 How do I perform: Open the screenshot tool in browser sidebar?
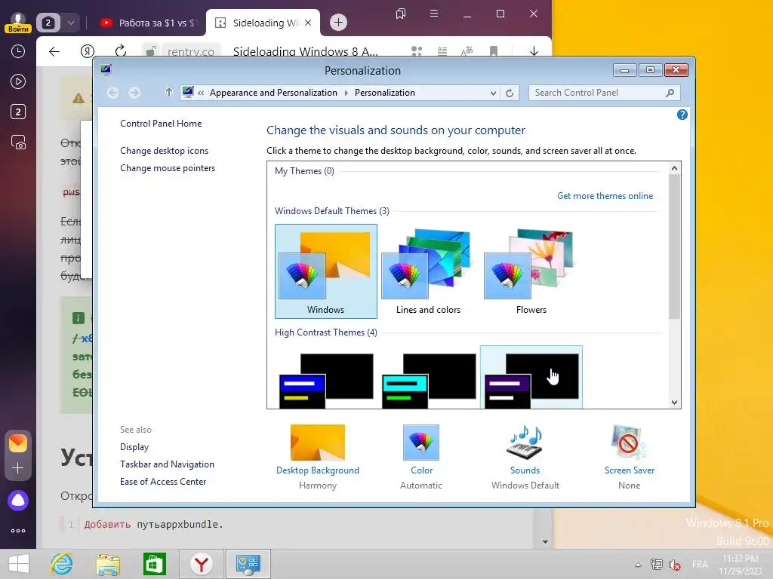click(18, 142)
